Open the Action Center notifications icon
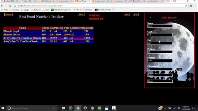Viewport: 198px width, 111px height. [194, 108]
